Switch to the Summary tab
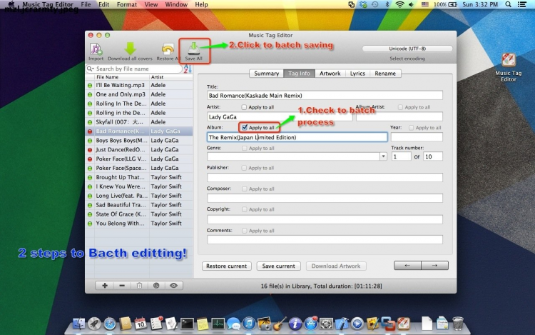Screen dimensions: 535x335 (x=267, y=74)
